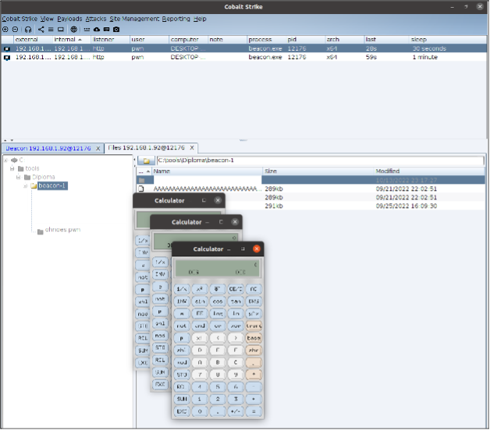Click the front Calculator's green display
The image size is (490, 430).
[x=217, y=268]
